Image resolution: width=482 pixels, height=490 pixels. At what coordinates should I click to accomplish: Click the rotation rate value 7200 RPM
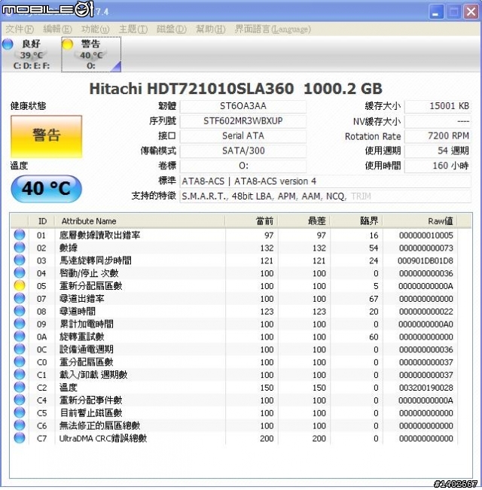(438, 136)
